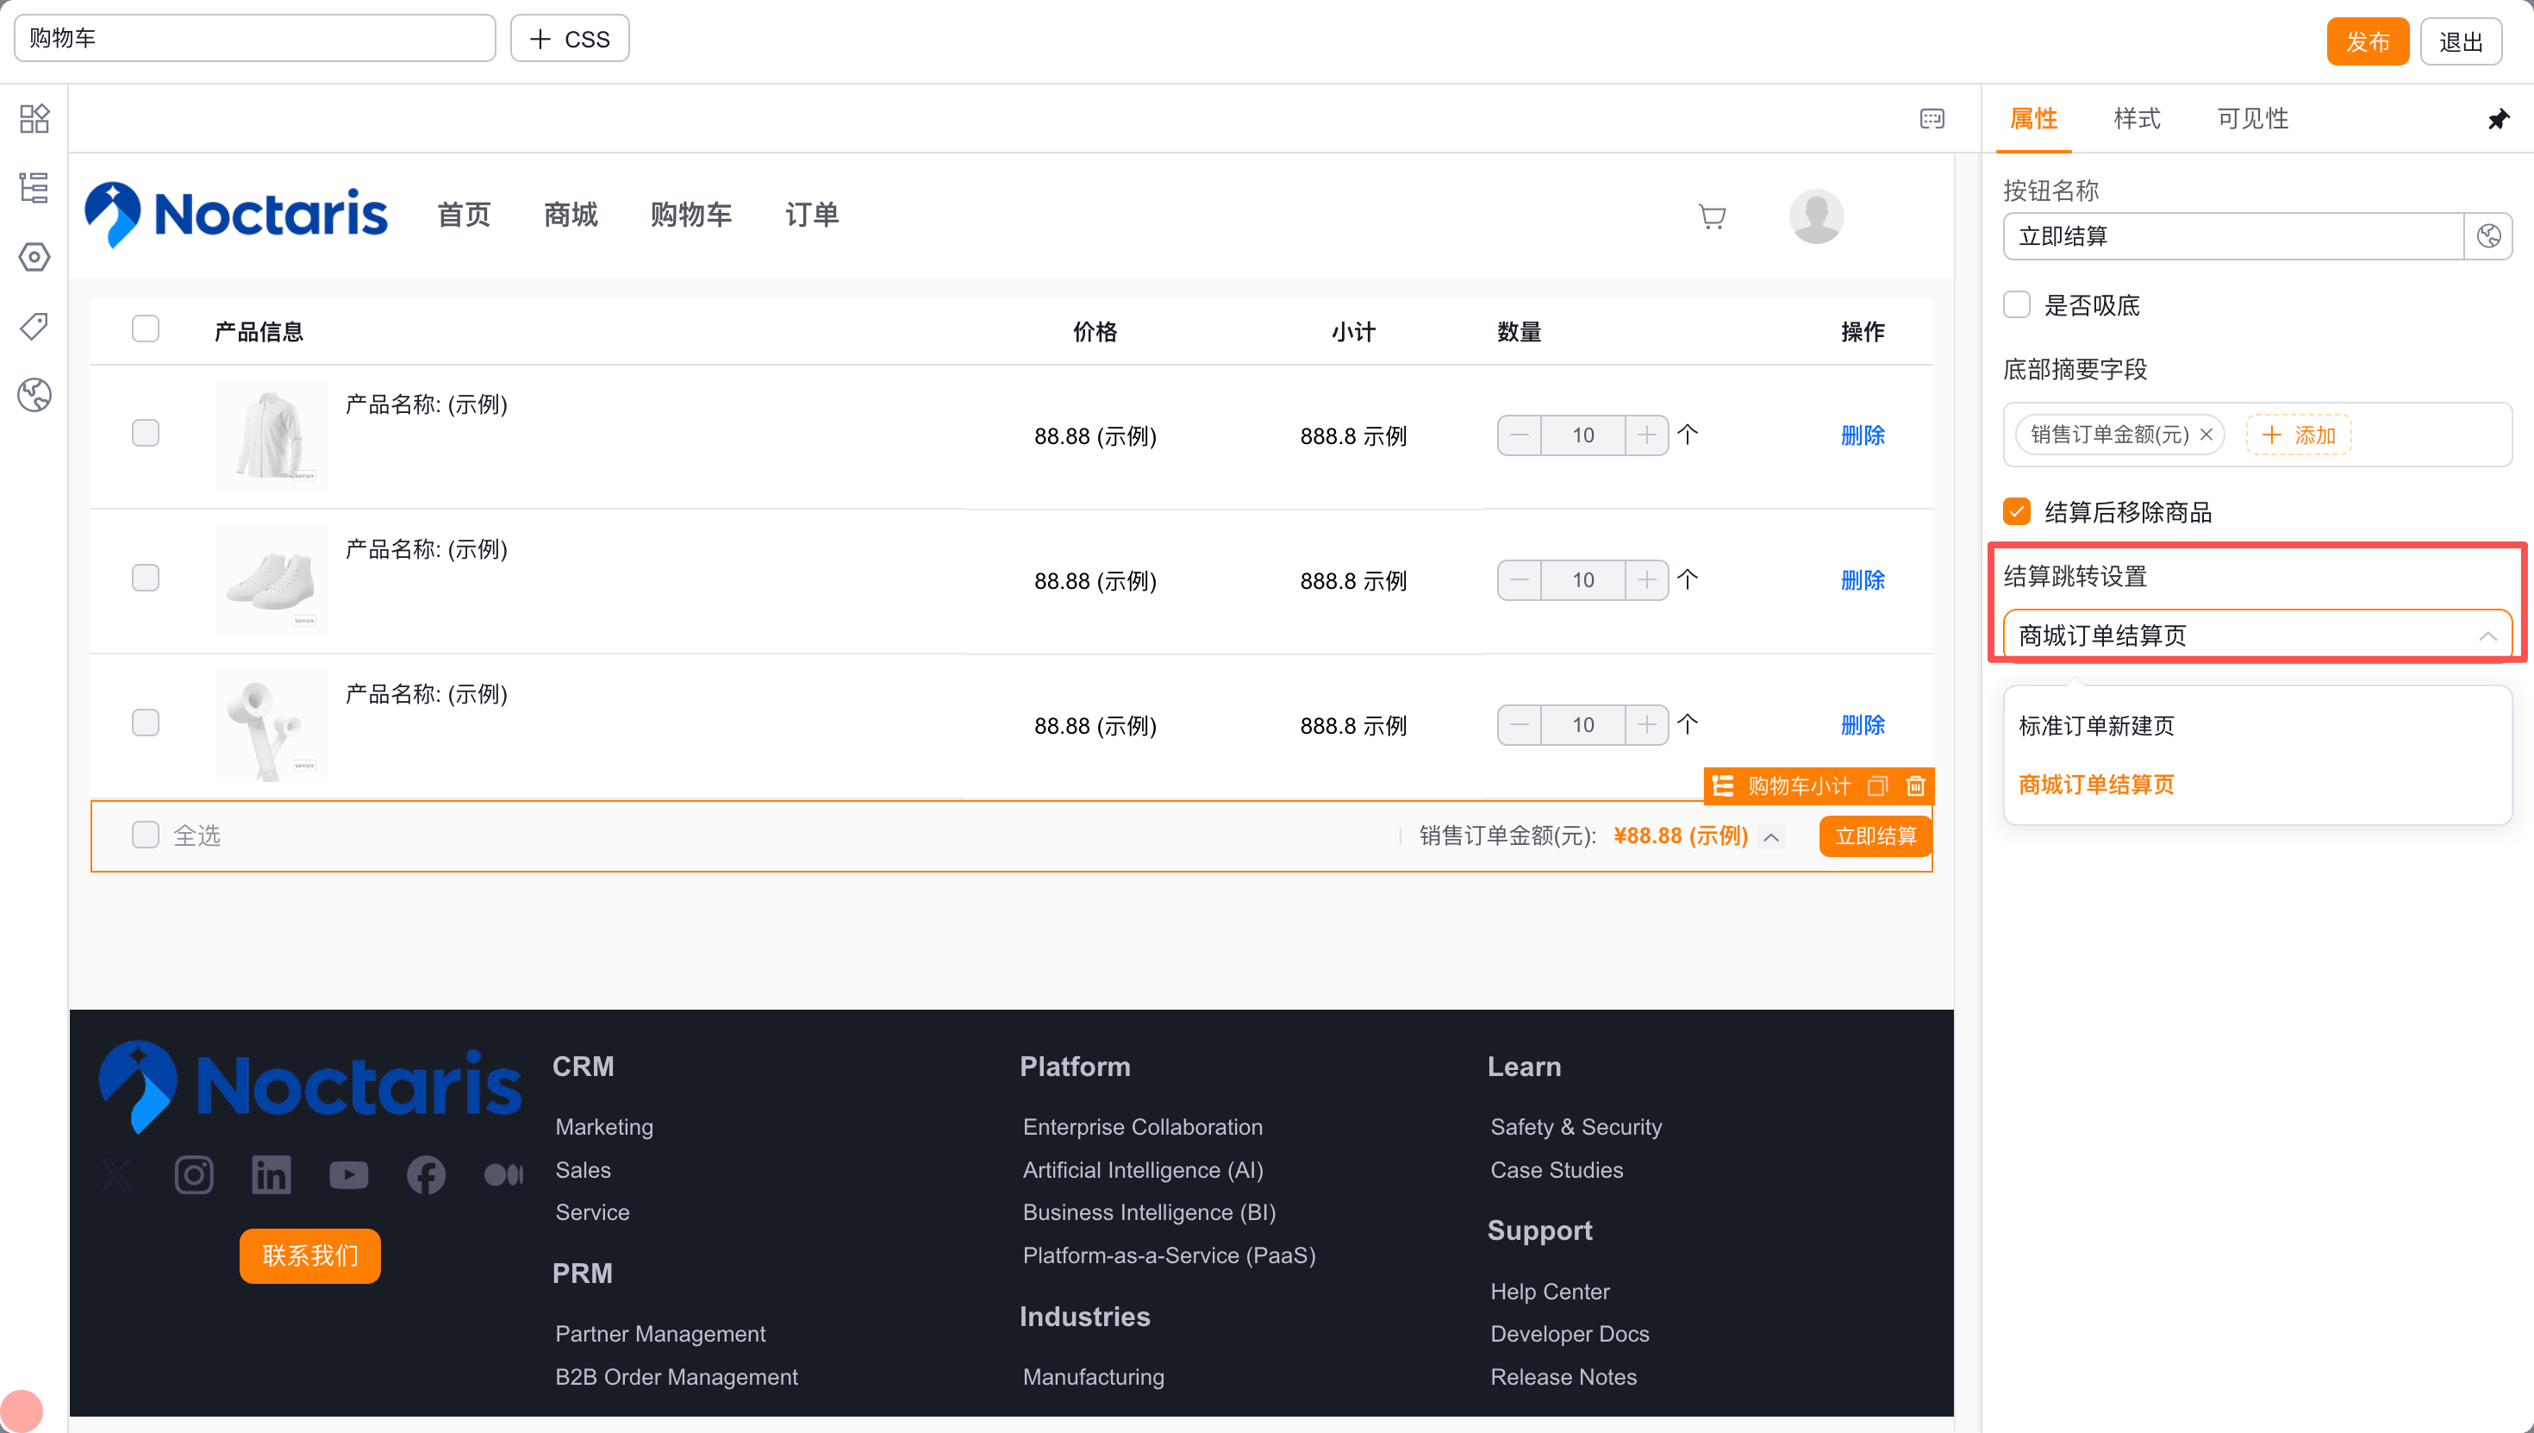The height and width of the screenshot is (1433, 2534).
Task: Switch to the 样式 tab
Action: [2137, 119]
